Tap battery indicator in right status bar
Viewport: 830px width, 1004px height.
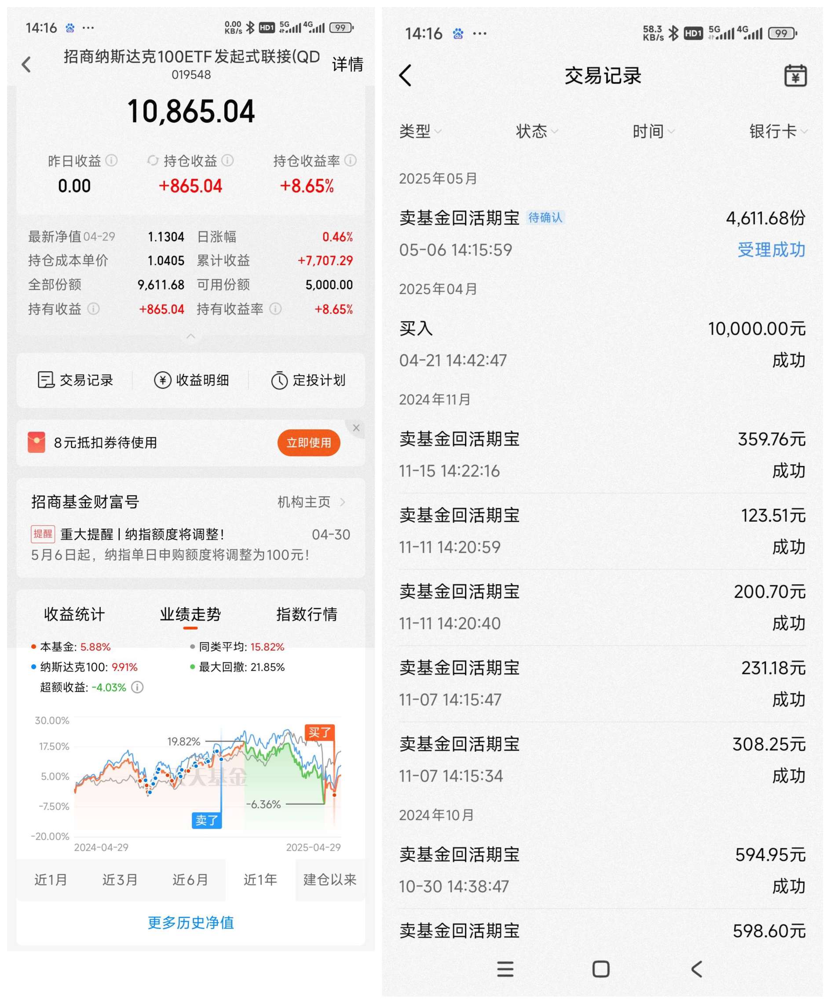click(782, 33)
